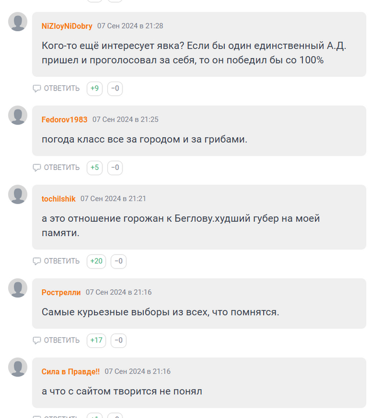Upvote tochilshik's comment showing +20

96,261
